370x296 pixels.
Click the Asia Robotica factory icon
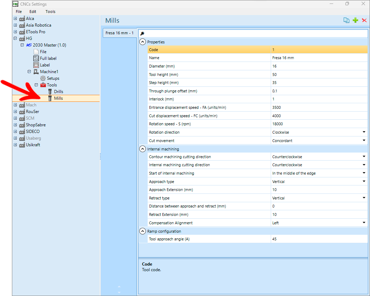(x=22, y=25)
